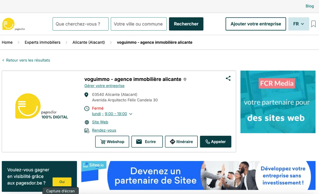319x194 pixels.
Task: Open the Blog link
Action: point(310,6)
